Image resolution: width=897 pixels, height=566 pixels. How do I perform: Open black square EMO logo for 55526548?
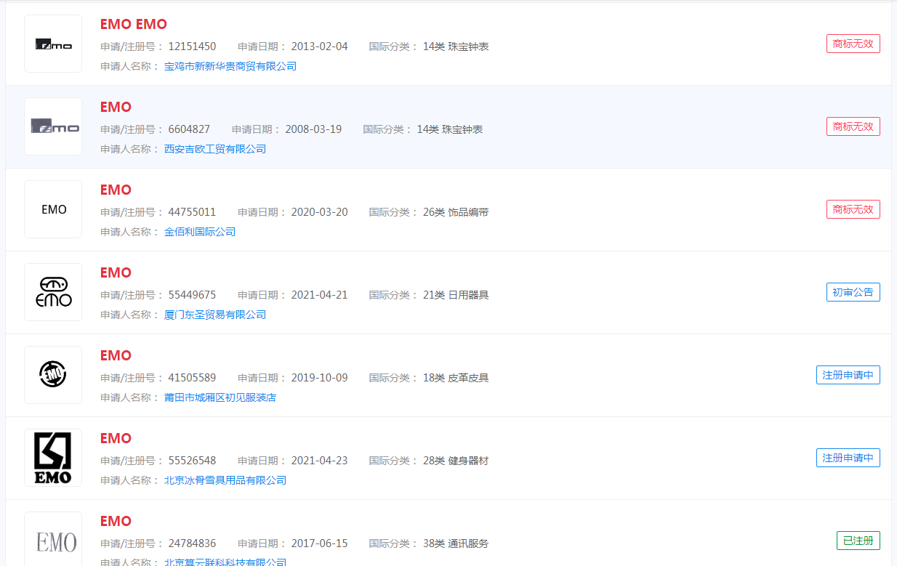[x=53, y=458]
